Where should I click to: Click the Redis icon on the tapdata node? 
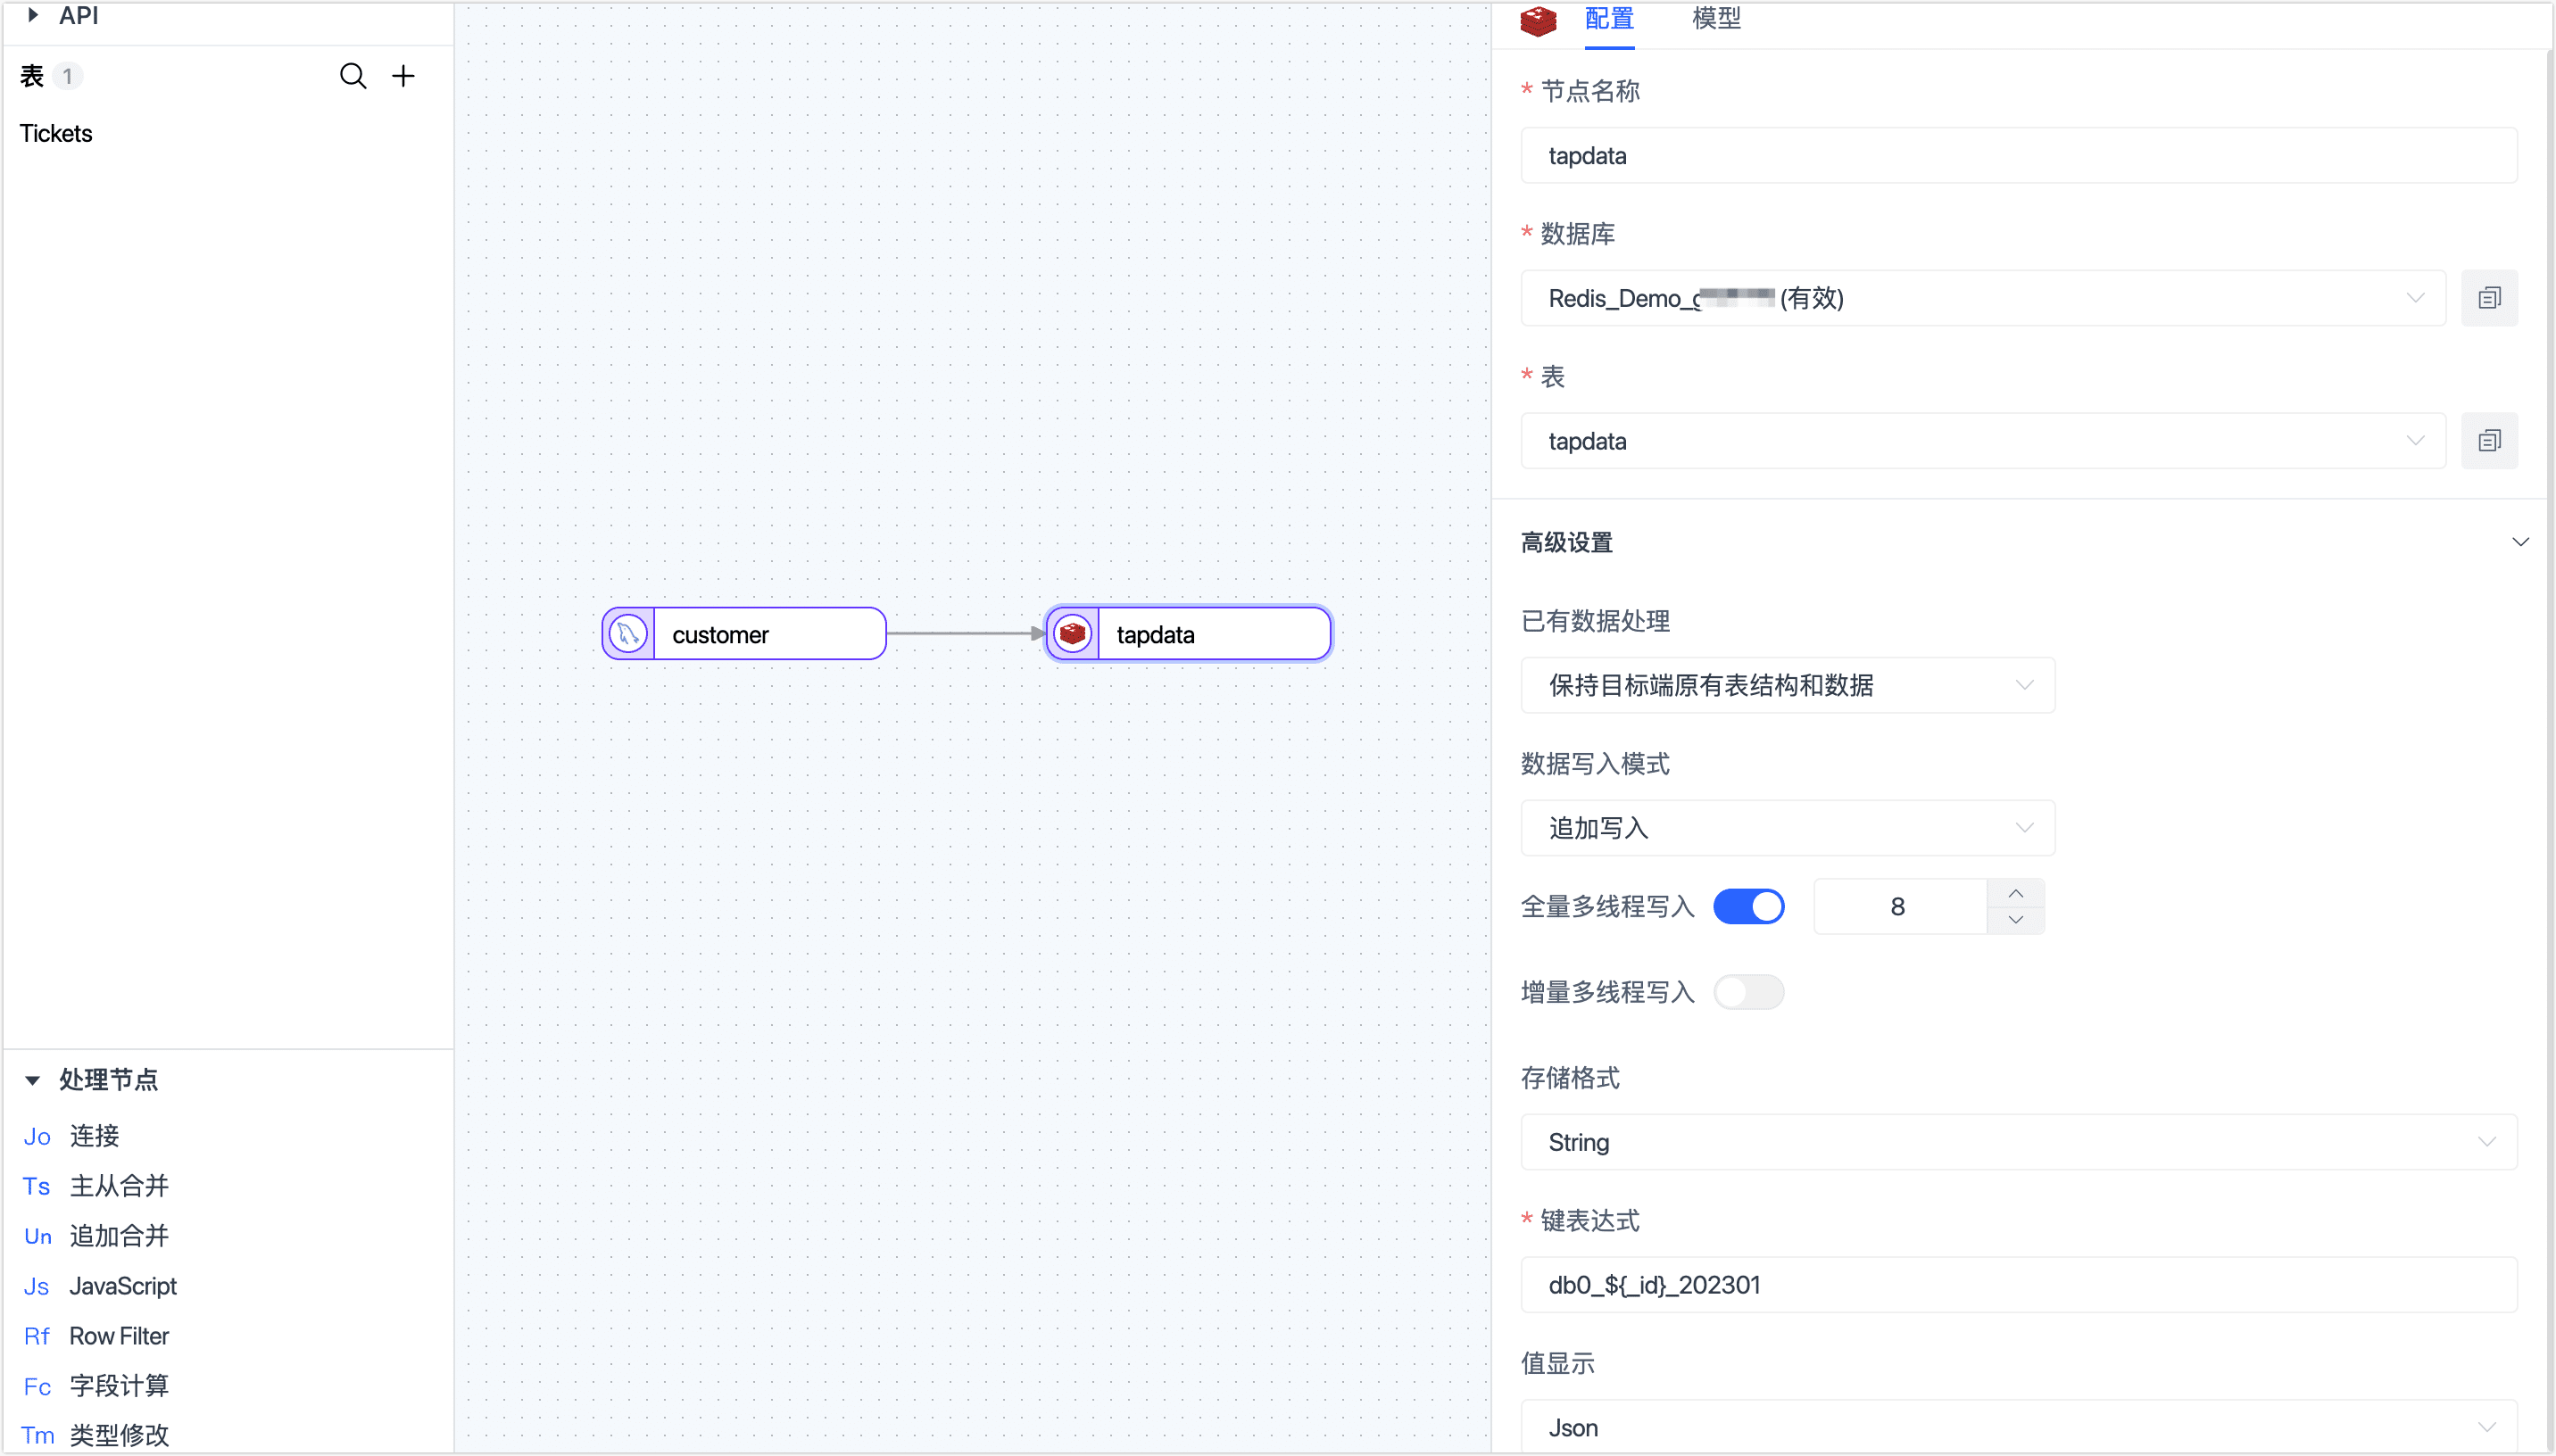tap(1071, 633)
